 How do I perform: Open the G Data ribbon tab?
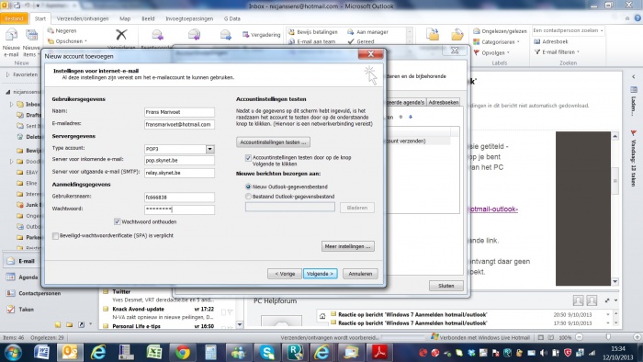pos(232,18)
